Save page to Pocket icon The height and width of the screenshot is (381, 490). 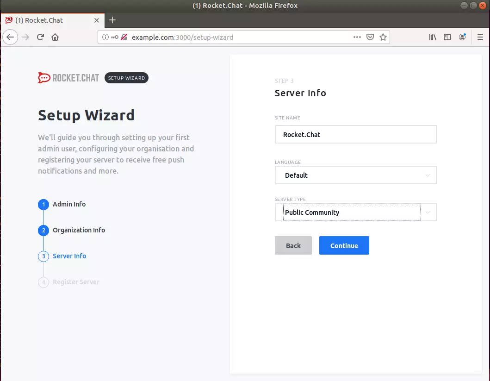coord(370,37)
